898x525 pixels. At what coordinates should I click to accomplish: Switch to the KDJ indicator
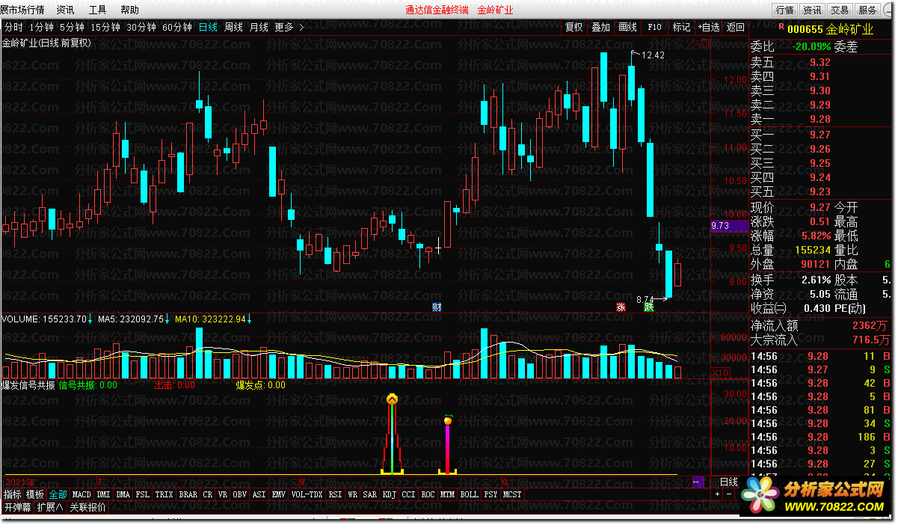tap(389, 494)
